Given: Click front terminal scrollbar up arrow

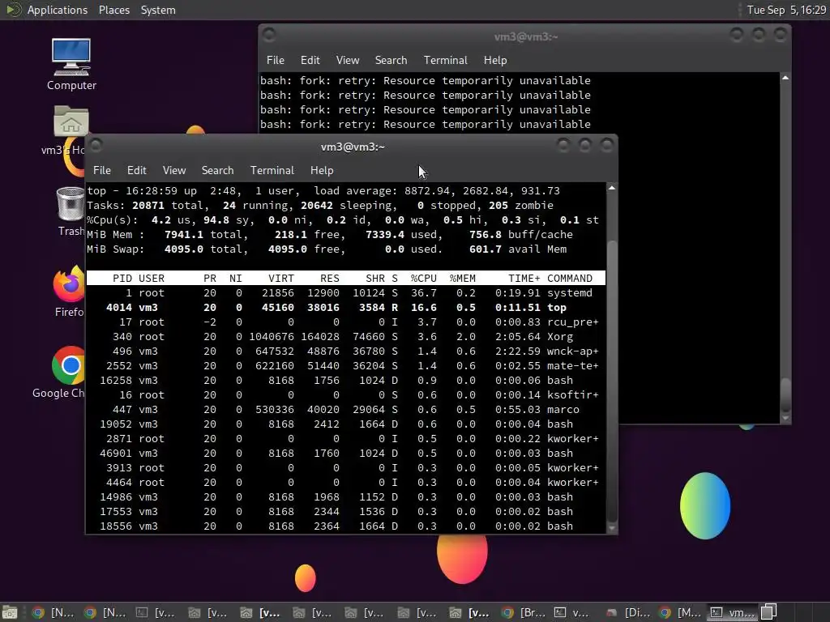Looking at the screenshot, I should click(x=612, y=188).
